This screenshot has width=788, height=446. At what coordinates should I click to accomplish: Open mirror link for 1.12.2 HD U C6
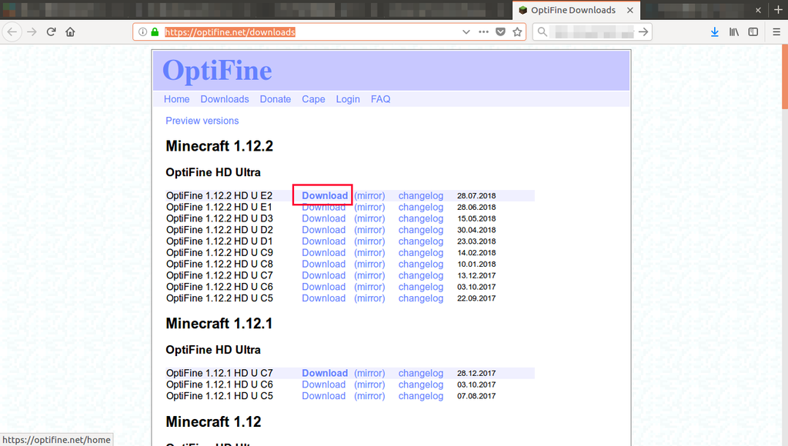point(369,287)
